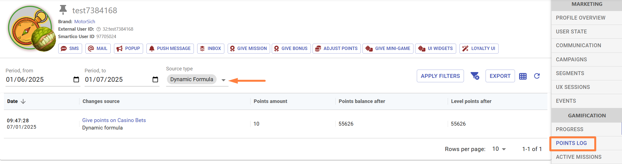Expand the Source type dropdown
Viewport: 622px width, 164px height.
(x=223, y=80)
